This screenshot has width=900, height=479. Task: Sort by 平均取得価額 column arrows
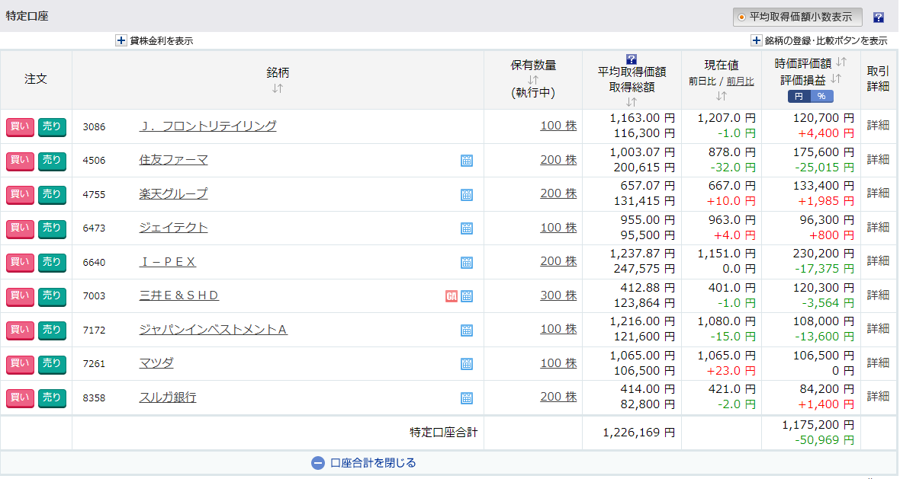(x=632, y=102)
